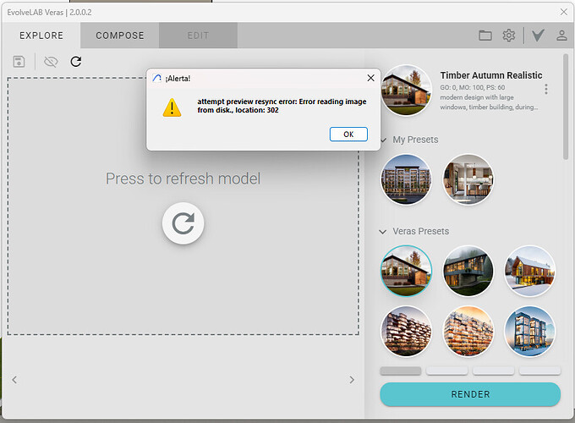Click the Alerta dialog app icon
The width and height of the screenshot is (575, 423).
point(157,78)
